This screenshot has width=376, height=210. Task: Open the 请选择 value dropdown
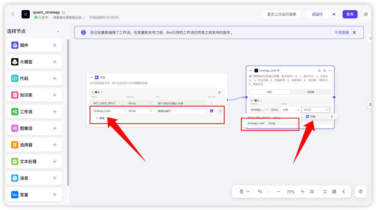pyautogui.click(x=315, y=110)
